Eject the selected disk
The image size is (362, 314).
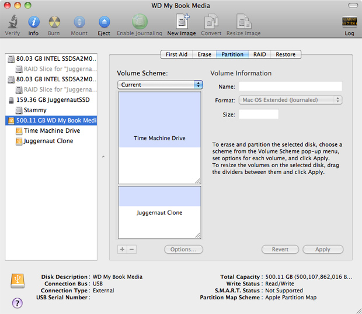104,22
